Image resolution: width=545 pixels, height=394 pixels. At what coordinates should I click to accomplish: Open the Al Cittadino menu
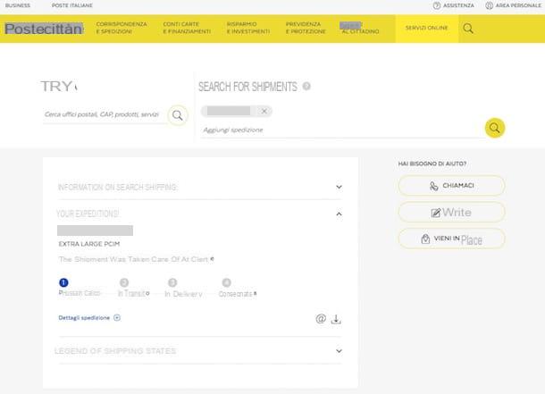click(x=359, y=28)
